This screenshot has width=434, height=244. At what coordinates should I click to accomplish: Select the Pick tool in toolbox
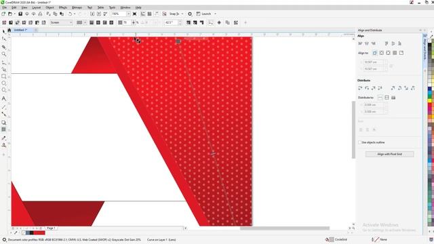click(x=3, y=32)
